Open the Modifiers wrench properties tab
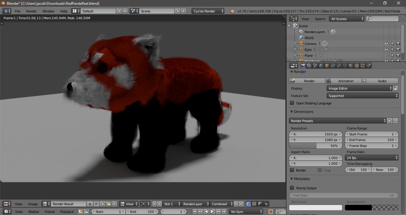The height and width of the screenshot is (215, 406). tap(339, 66)
